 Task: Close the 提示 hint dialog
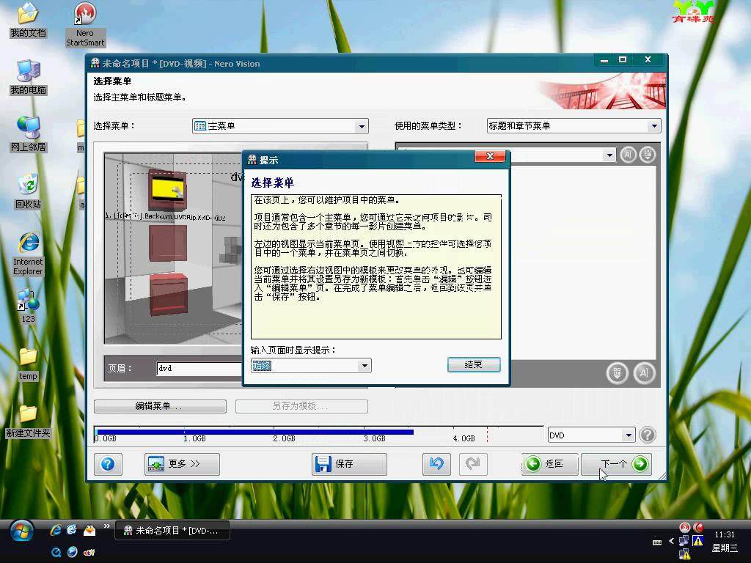point(489,157)
